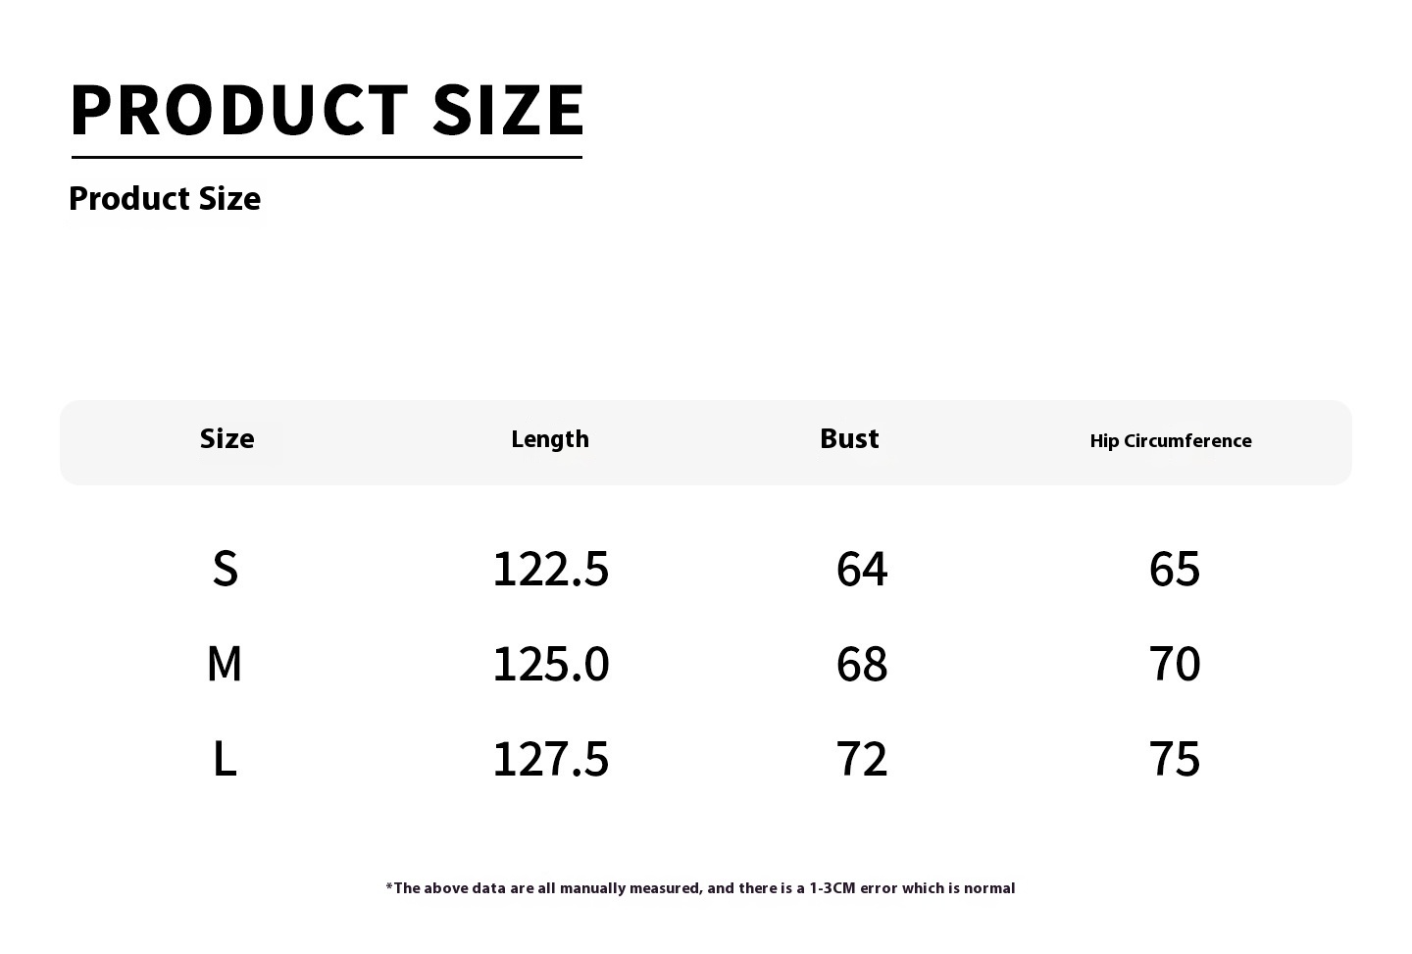The image size is (1412, 954).
Task: Click the 127.5 length value
Action: pyautogui.click(x=550, y=759)
